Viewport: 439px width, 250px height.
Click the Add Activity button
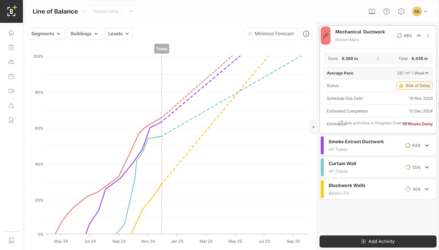tap(378, 241)
